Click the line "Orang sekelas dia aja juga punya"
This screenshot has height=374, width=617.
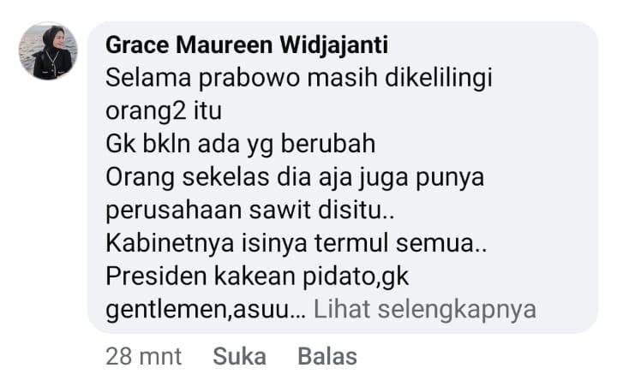point(295,177)
